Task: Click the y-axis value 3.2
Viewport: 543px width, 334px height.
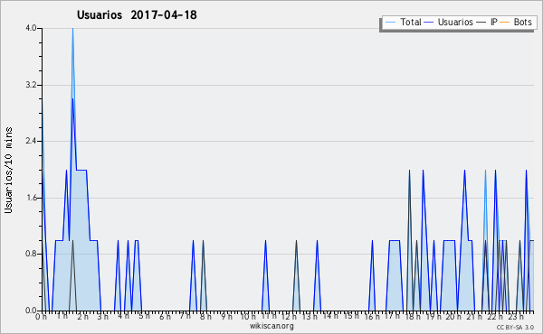Action: (x=31, y=85)
